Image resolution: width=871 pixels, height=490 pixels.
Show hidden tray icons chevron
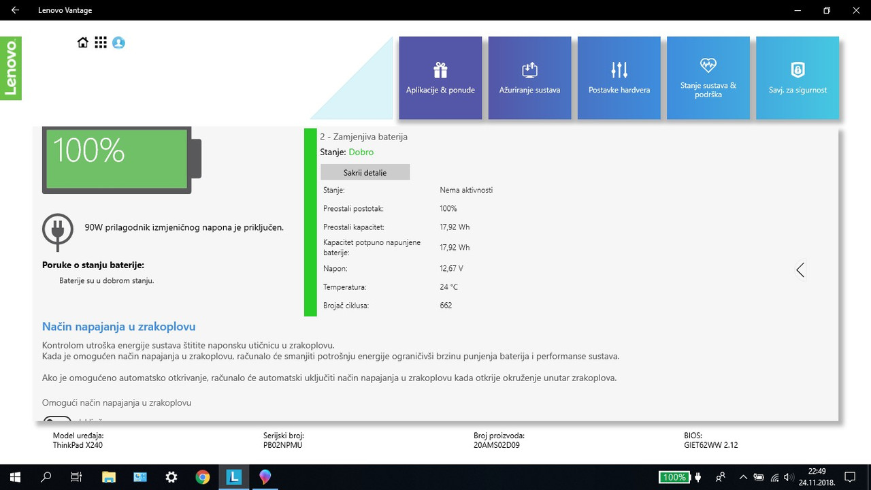[743, 477]
